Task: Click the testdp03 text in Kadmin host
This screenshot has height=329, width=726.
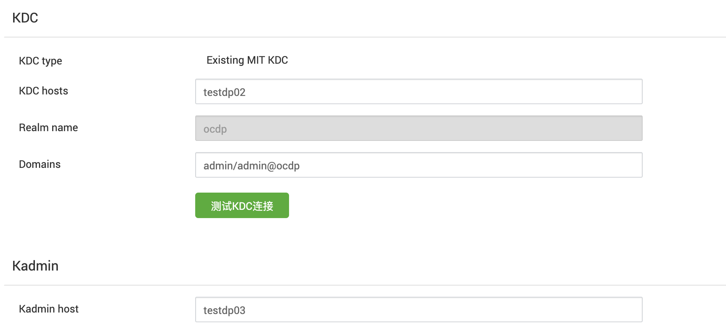Action: click(x=224, y=310)
